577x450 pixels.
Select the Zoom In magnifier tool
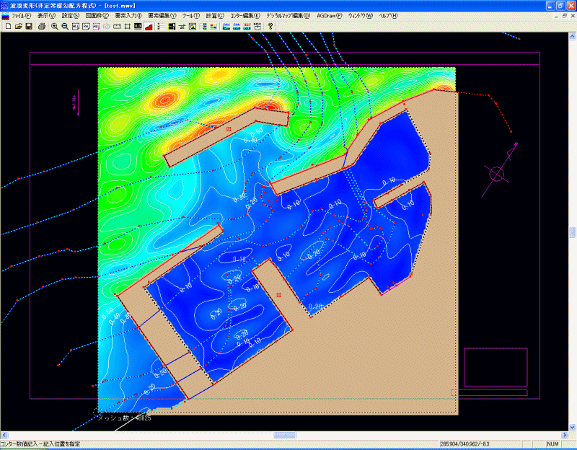click(x=55, y=26)
